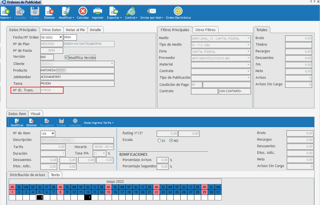This screenshot has height=205, width=320.
Task: Click Grabar icon in item toolbar
Action: [x=61, y=121]
